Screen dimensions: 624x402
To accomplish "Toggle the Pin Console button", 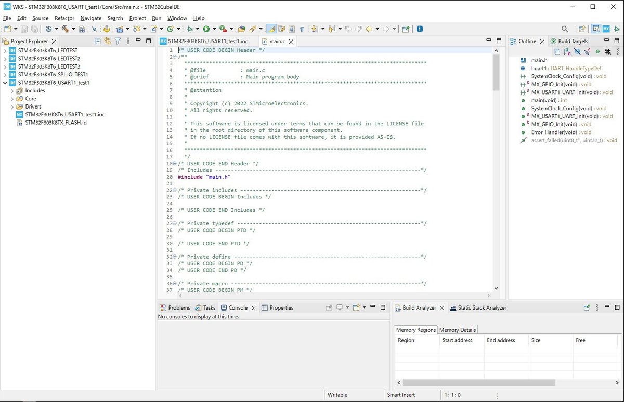I will point(329,307).
